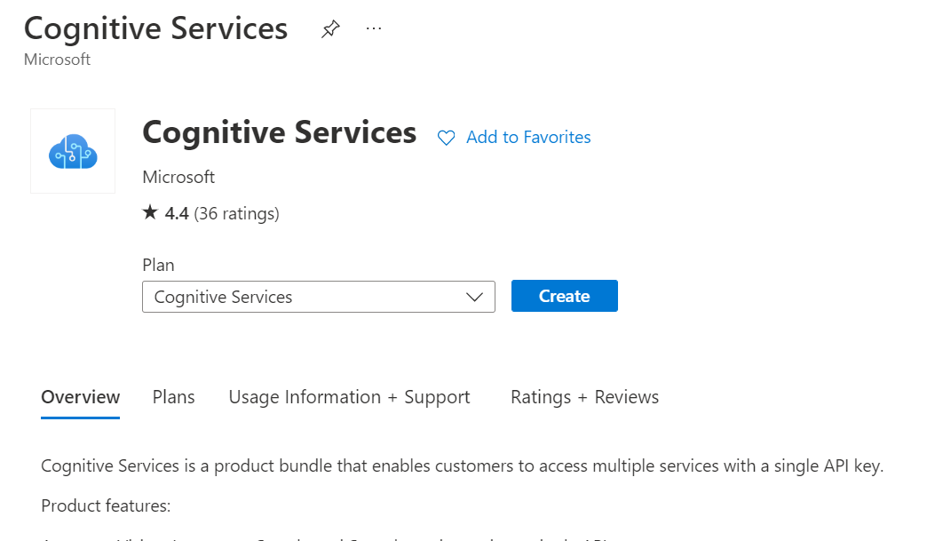Click the star rating icon

coord(150,213)
